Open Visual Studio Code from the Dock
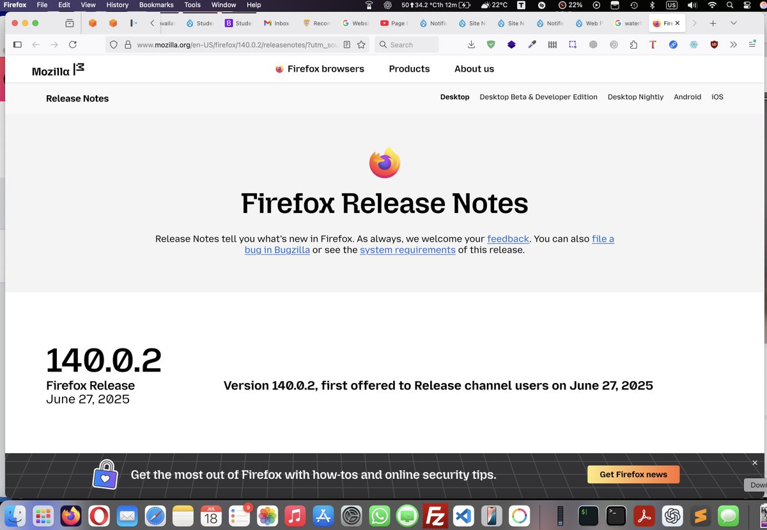 pos(464,515)
